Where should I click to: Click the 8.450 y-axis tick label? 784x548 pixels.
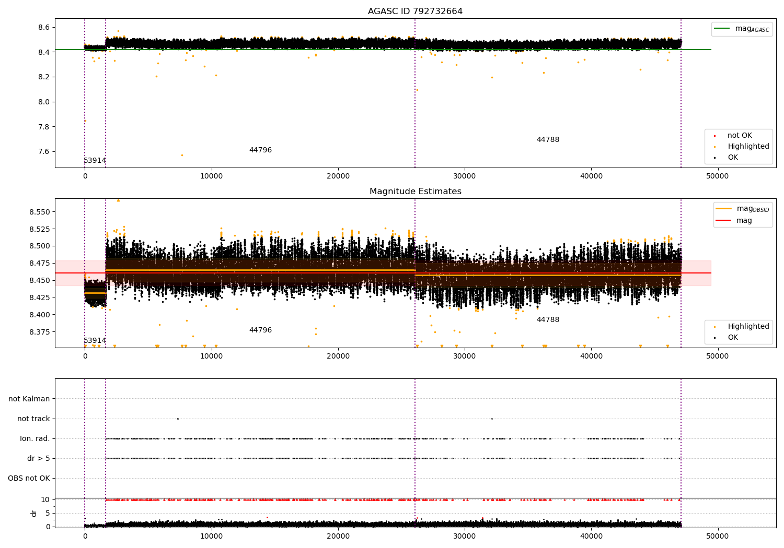[40, 281]
